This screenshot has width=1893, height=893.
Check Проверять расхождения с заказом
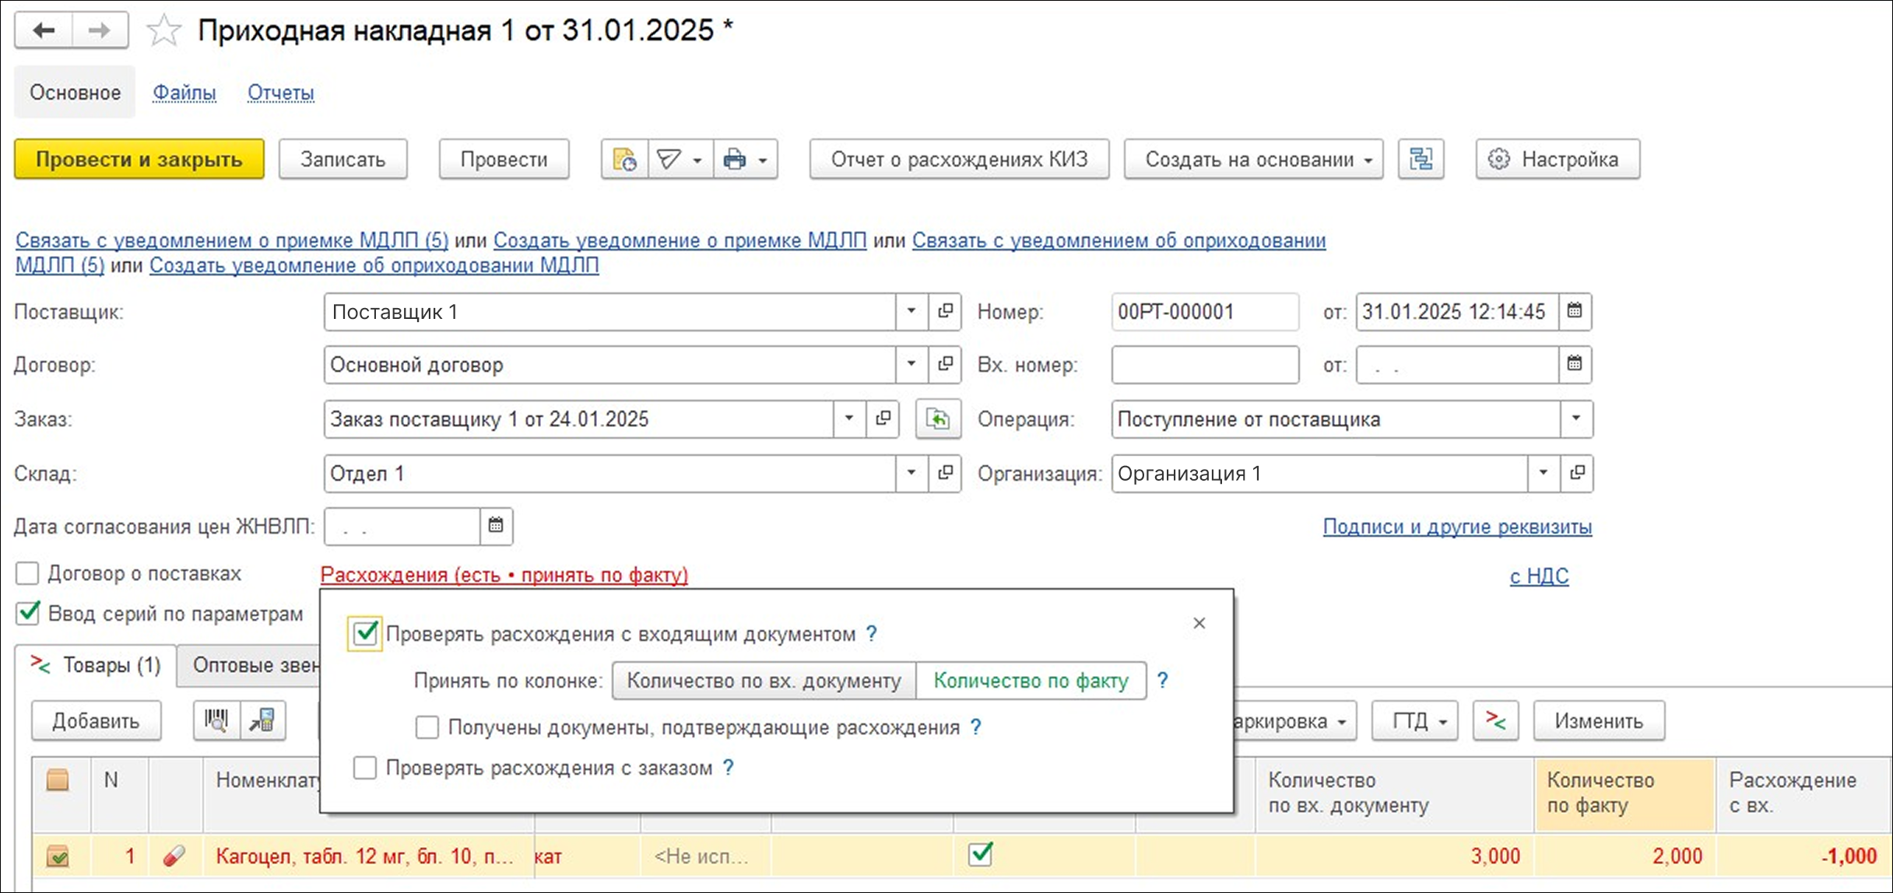(x=364, y=768)
